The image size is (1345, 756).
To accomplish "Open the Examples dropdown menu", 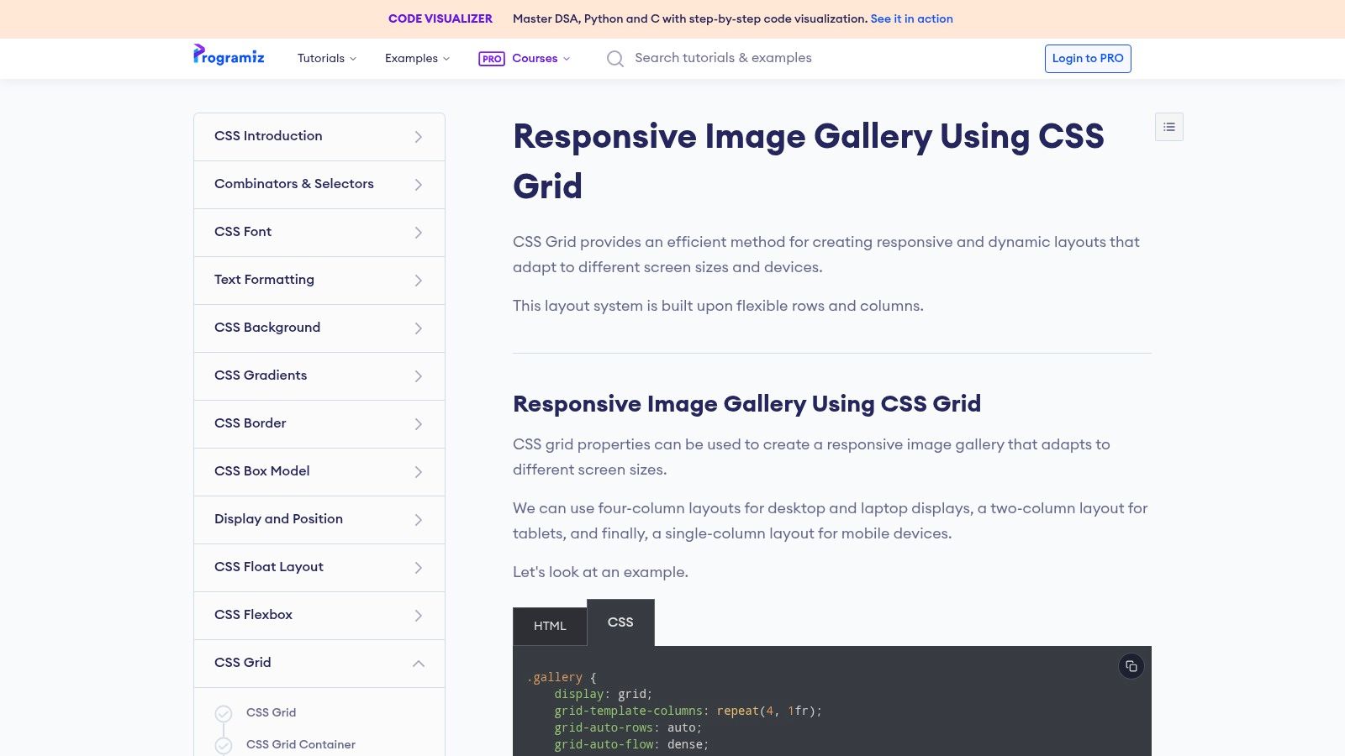I will pos(417,59).
